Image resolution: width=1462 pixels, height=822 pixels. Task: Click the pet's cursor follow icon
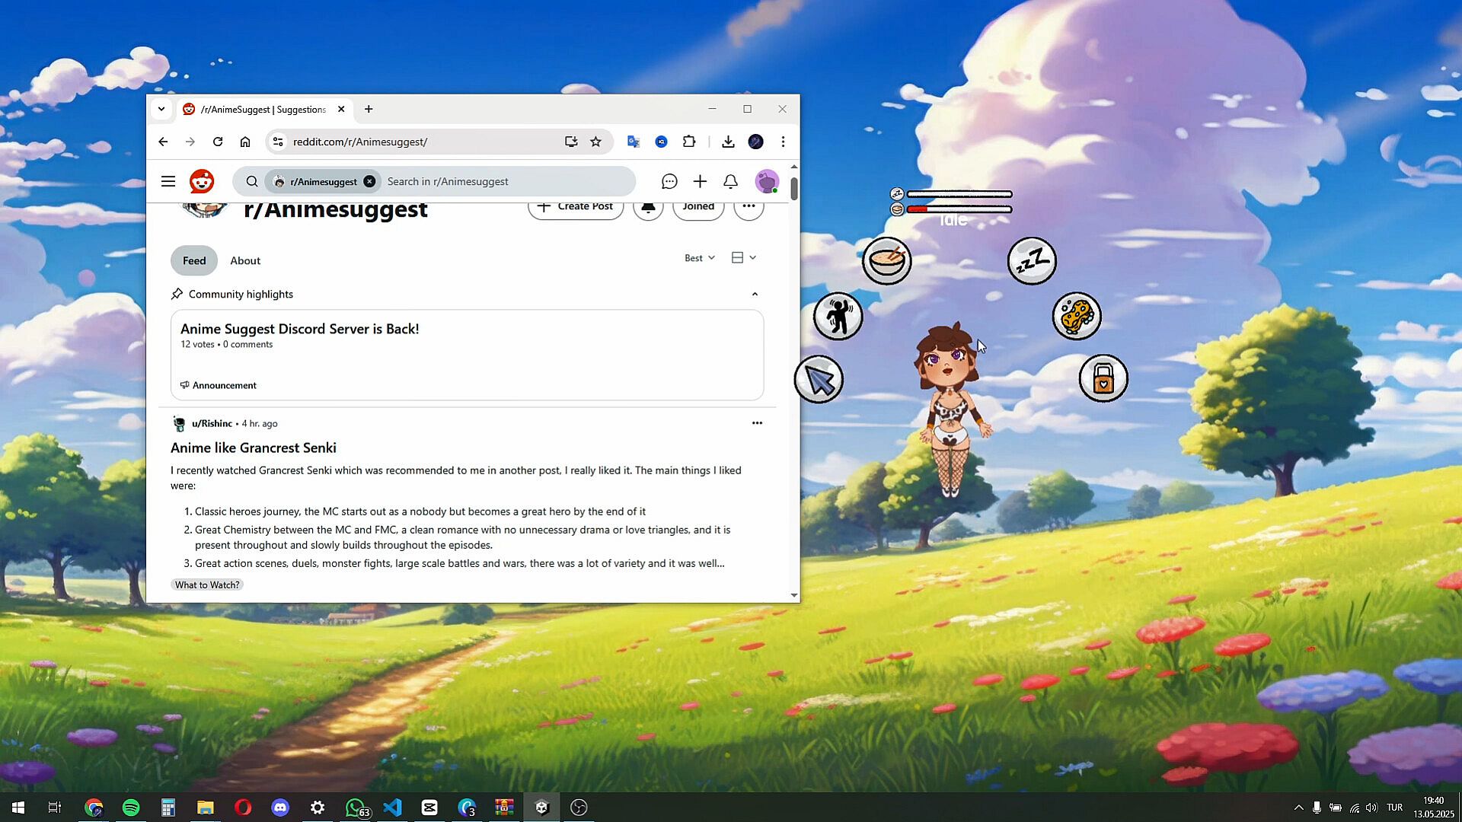pyautogui.click(x=819, y=379)
